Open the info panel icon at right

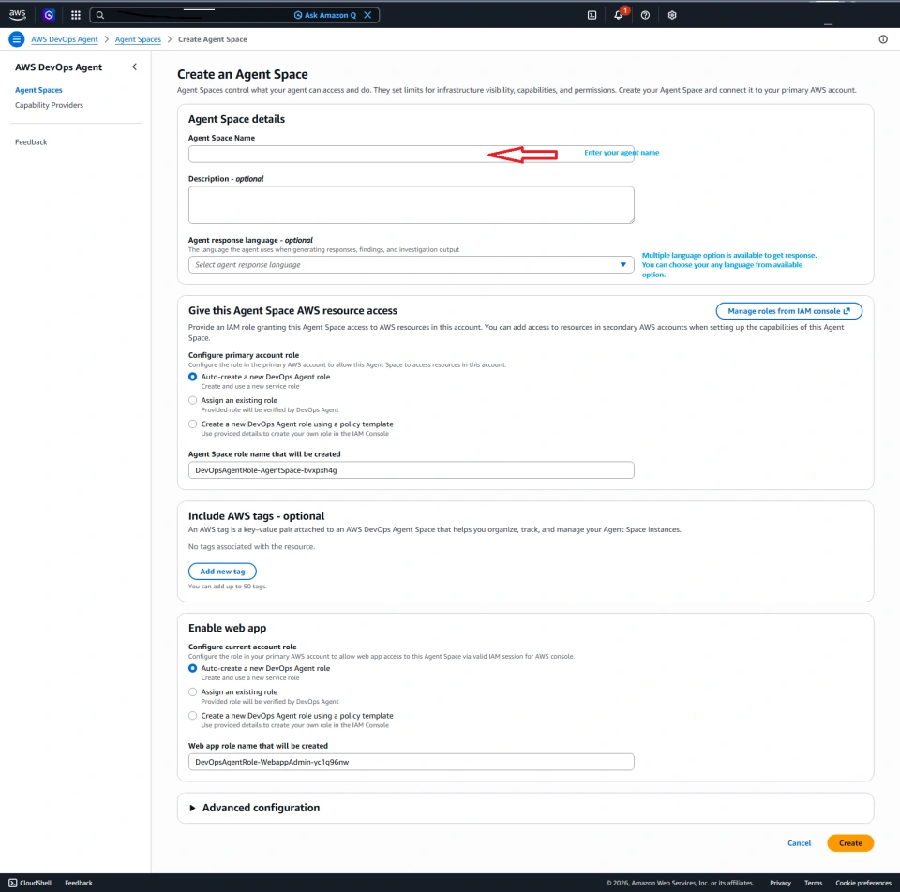tap(883, 39)
